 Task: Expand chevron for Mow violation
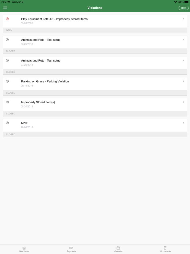pos(183,123)
